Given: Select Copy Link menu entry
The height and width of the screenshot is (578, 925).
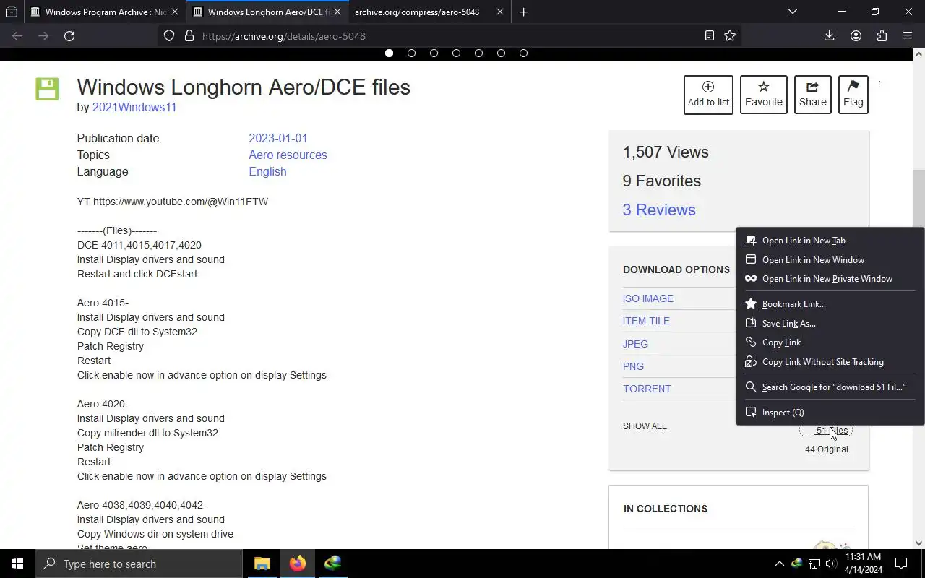Looking at the screenshot, I should (830, 342).
